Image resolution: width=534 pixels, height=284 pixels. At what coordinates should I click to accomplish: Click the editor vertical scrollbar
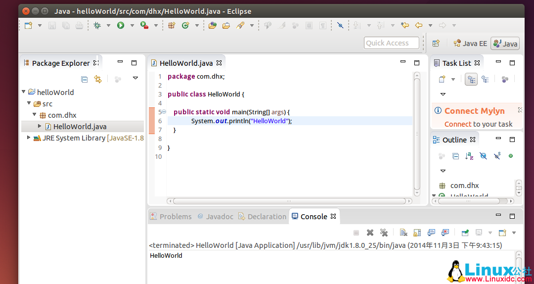coord(417,134)
